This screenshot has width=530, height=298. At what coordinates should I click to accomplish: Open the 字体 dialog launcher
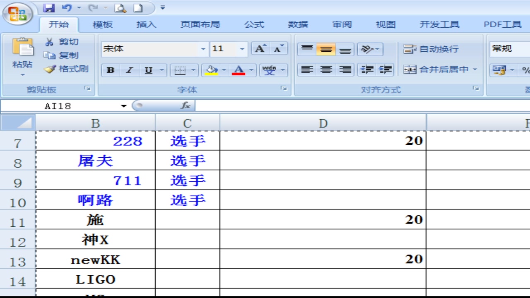284,88
